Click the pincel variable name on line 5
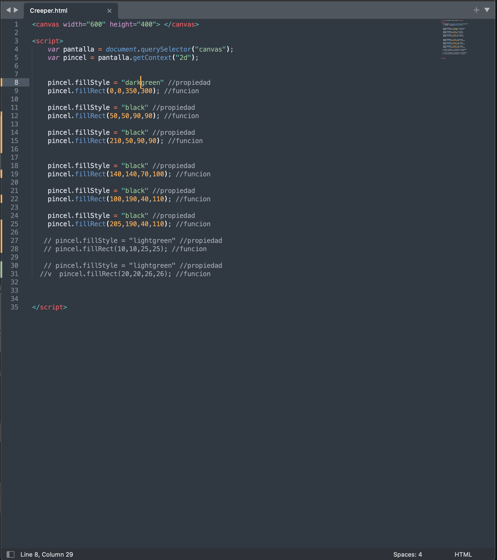This screenshot has height=560, width=497. tap(75, 58)
